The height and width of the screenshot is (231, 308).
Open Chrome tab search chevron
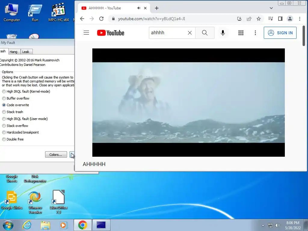(271, 8)
